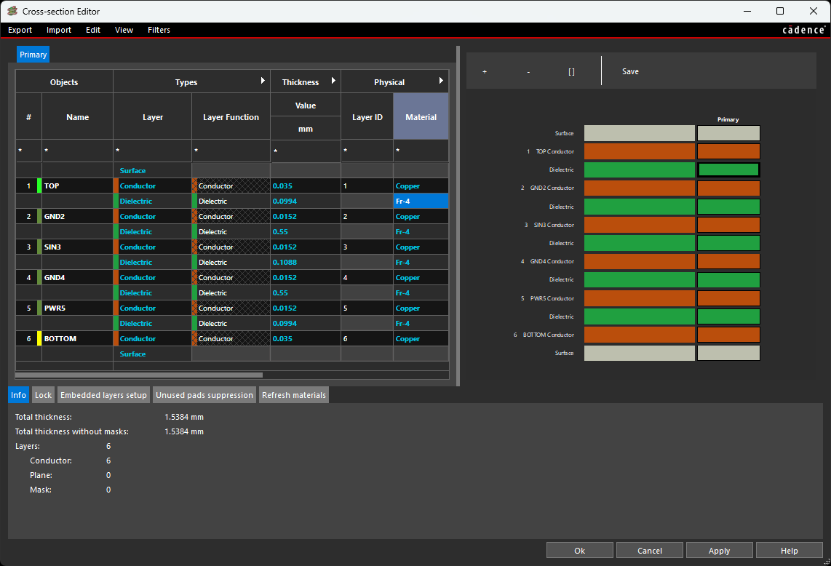Open the Filters menu
The image size is (831, 566).
[x=159, y=30]
